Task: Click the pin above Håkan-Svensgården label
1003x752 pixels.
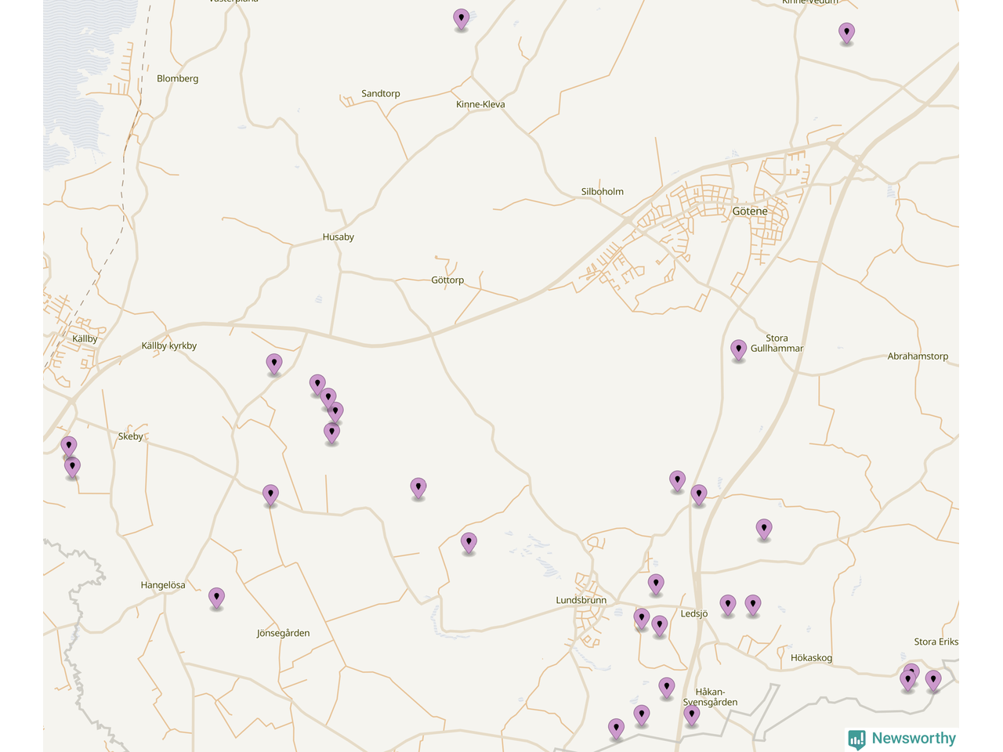Action: click(x=667, y=688)
